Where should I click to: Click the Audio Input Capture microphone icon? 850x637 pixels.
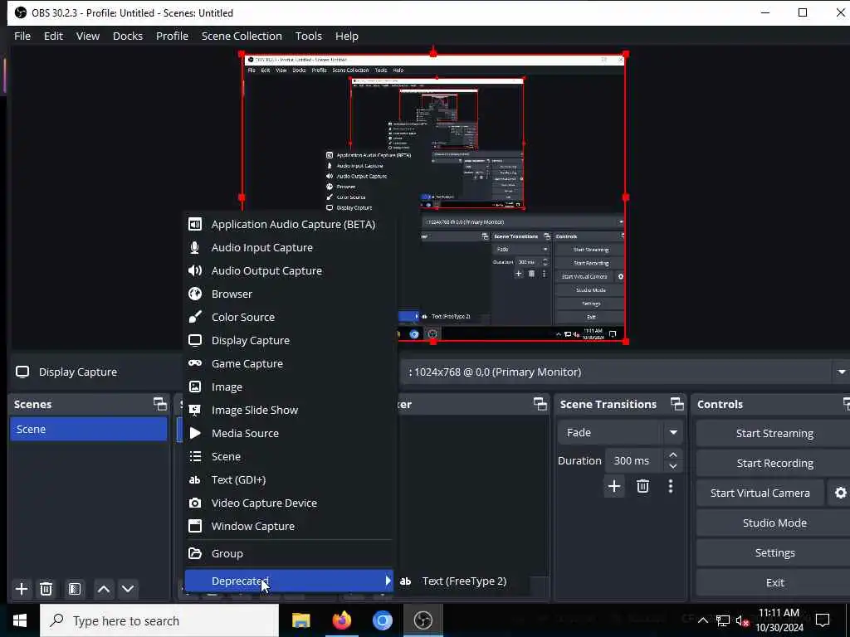pyautogui.click(x=194, y=247)
